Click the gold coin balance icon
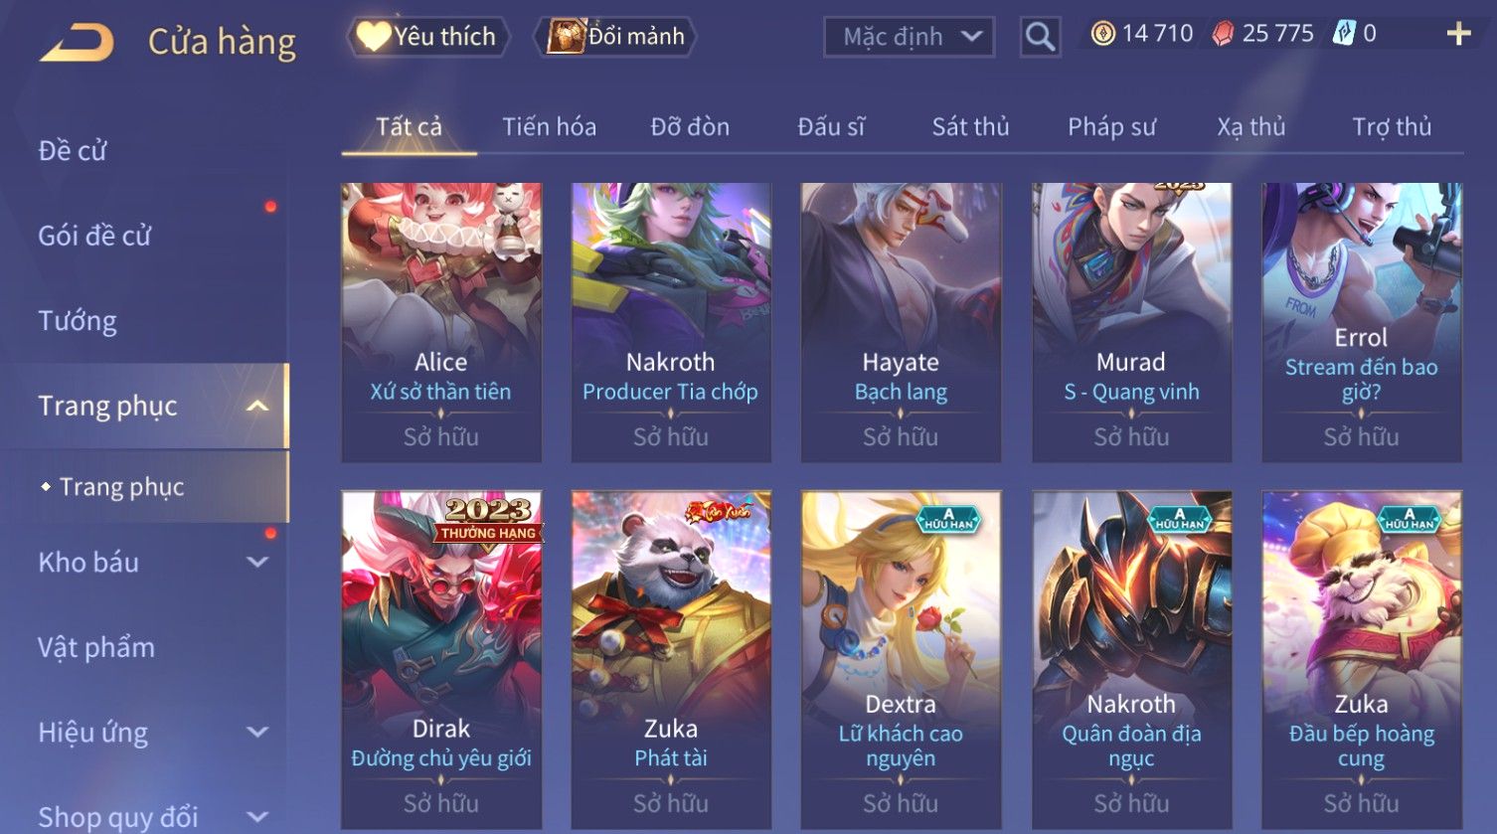The image size is (1497, 834). tap(1102, 34)
